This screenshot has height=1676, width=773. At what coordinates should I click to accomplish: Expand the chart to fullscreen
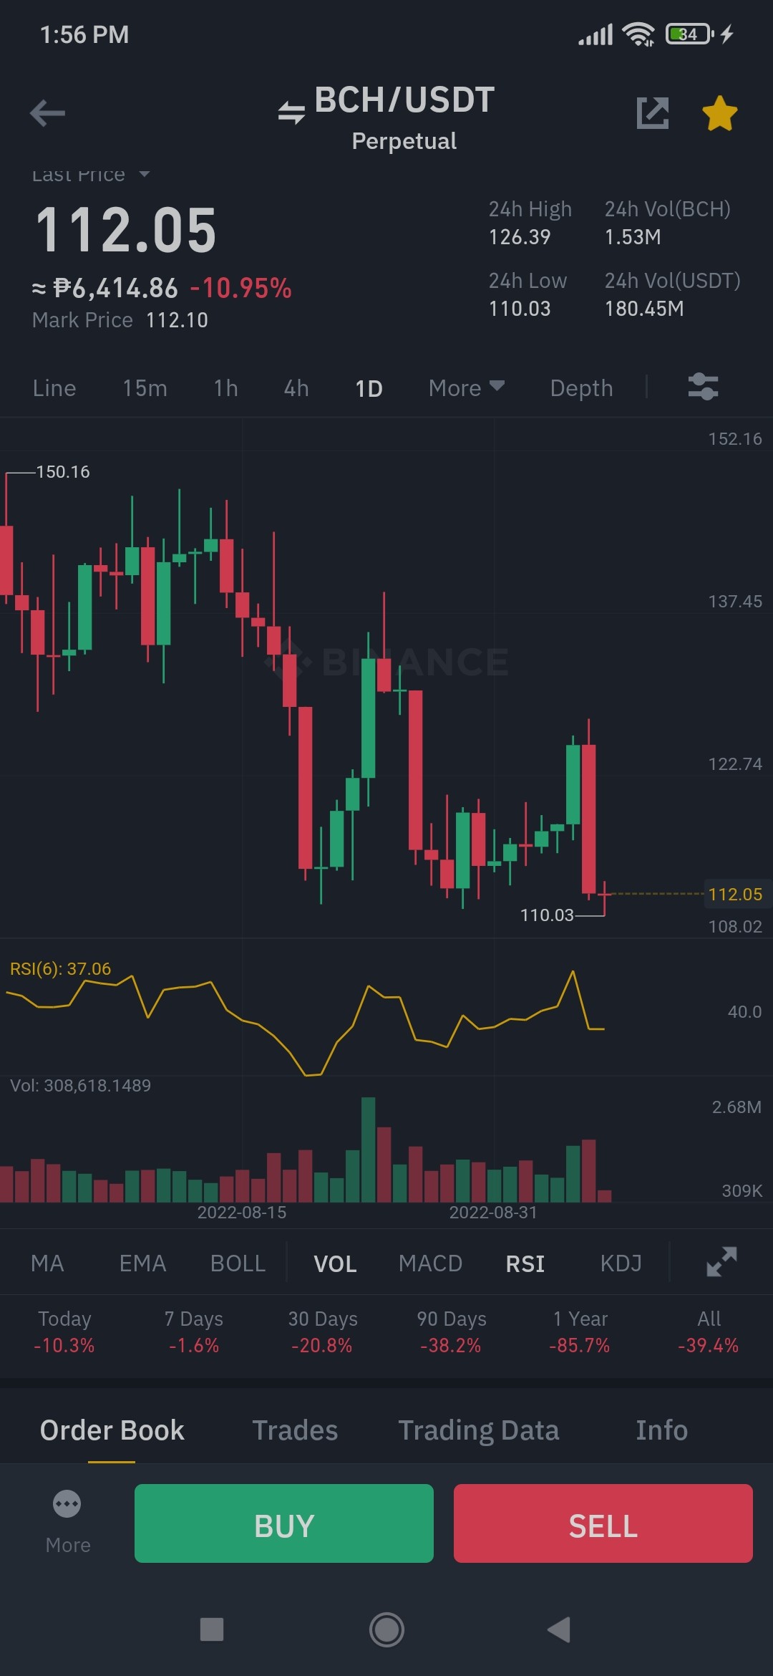tap(721, 1262)
